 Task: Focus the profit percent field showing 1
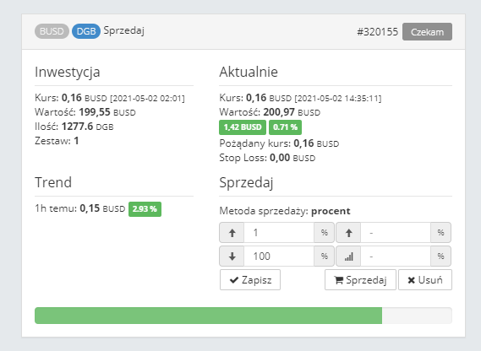pos(279,233)
